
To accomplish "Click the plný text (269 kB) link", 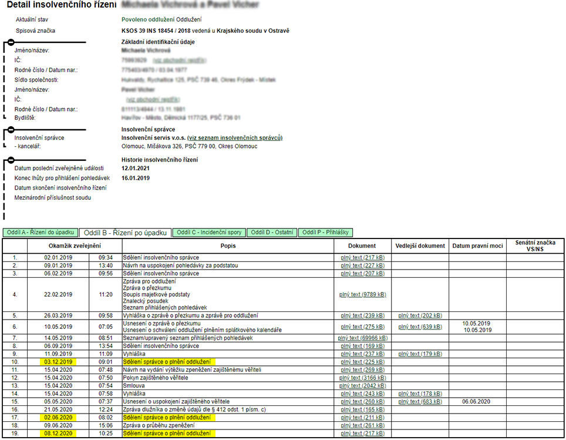I will coord(362,370).
